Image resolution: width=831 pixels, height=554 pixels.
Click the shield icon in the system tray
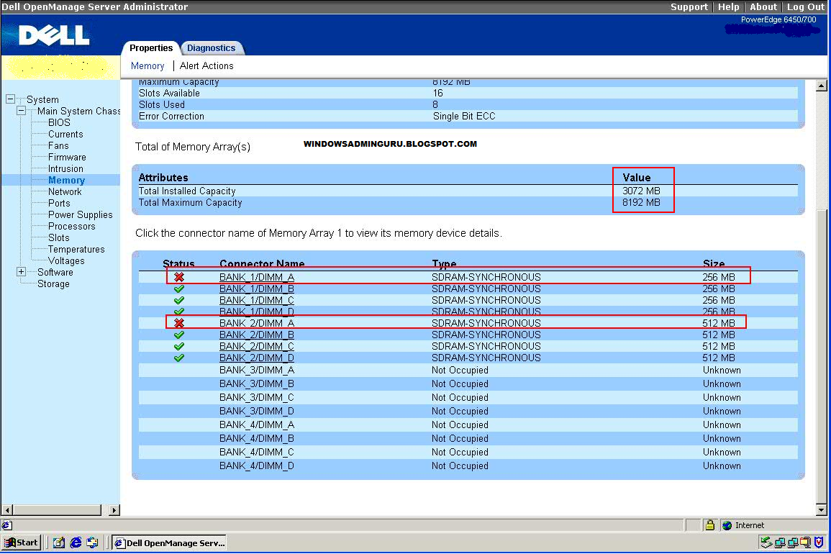(817, 542)
